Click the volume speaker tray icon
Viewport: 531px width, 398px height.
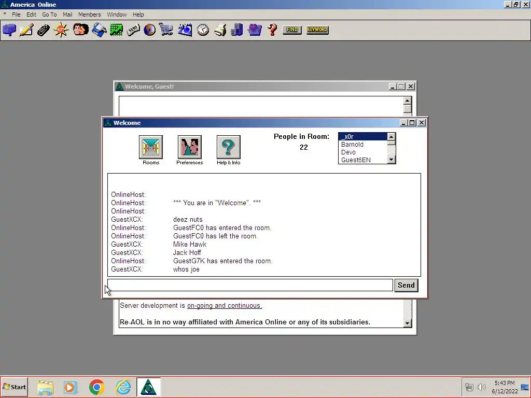coord(481,387)
